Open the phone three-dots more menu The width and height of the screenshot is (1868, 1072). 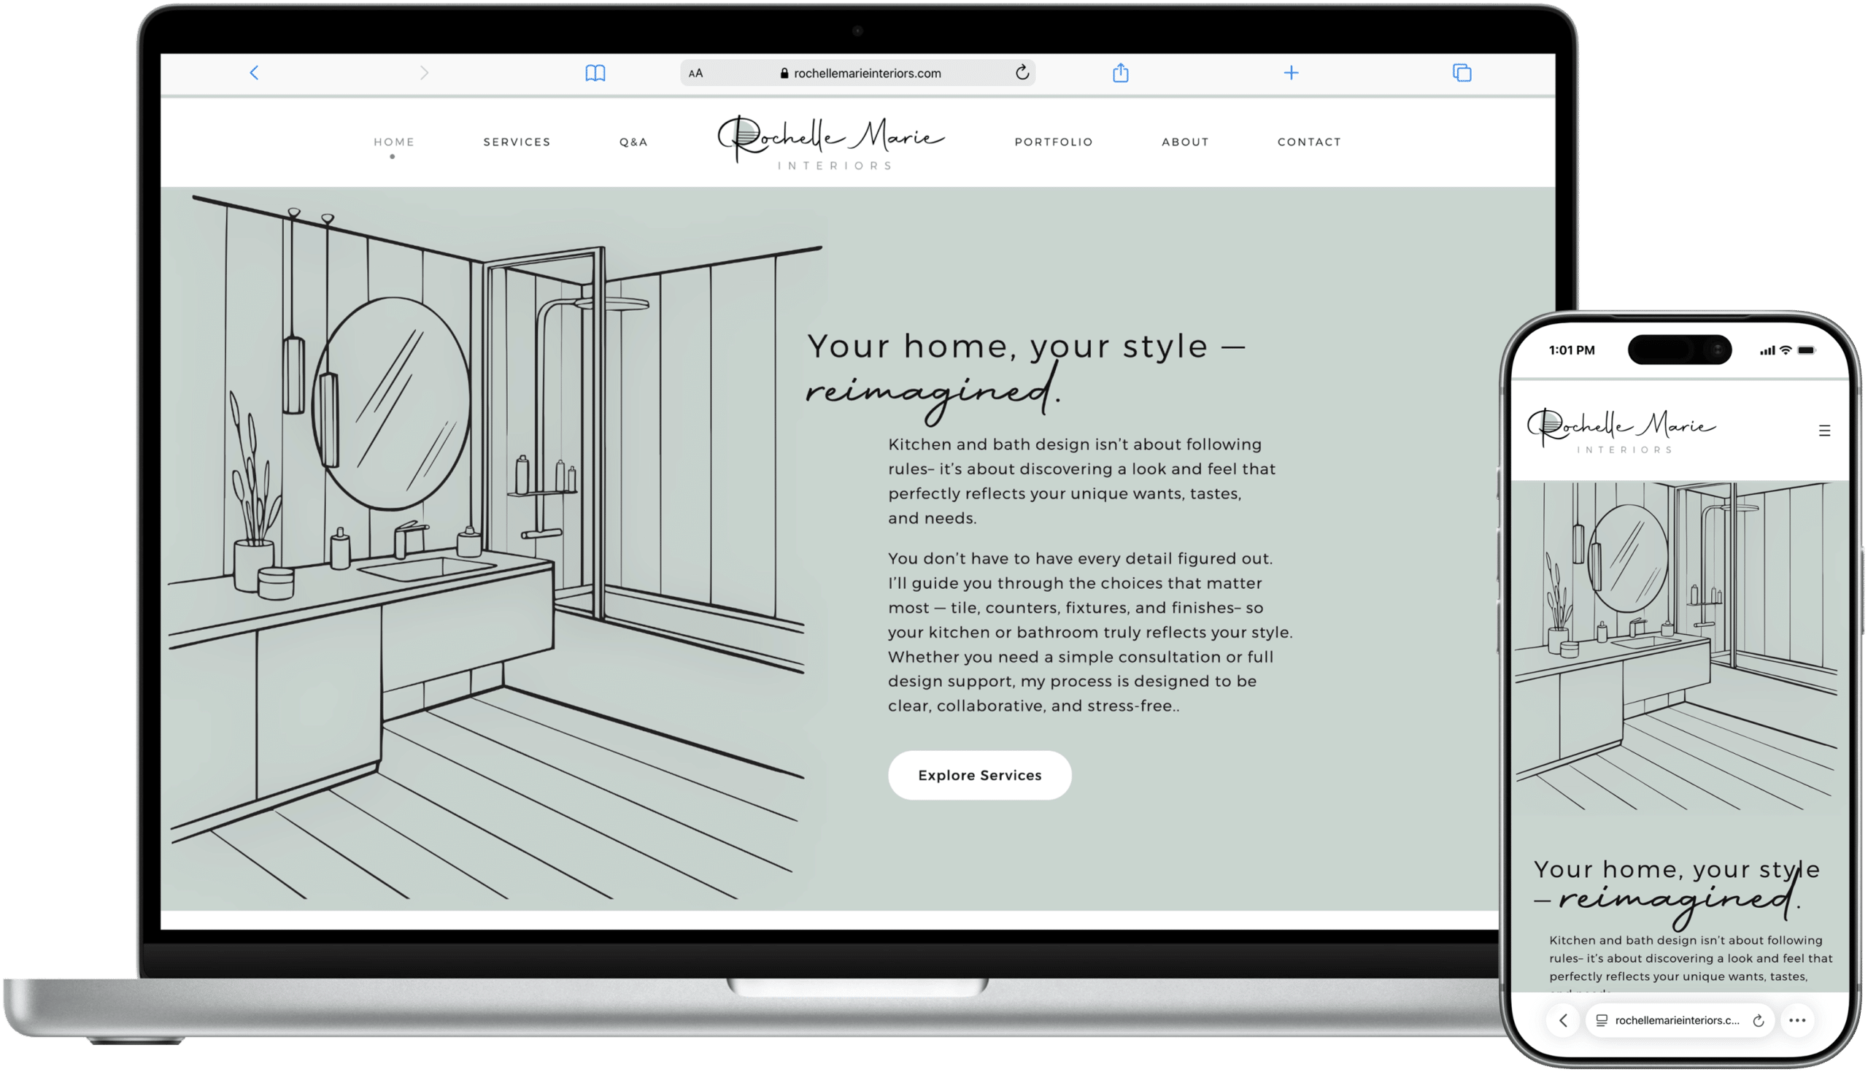pyautogui.click(x=1797, y=1019)
